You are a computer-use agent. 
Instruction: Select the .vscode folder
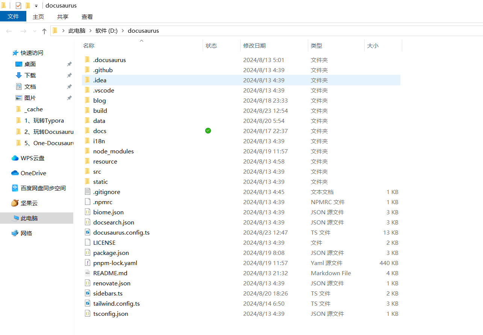click(103, 91)
